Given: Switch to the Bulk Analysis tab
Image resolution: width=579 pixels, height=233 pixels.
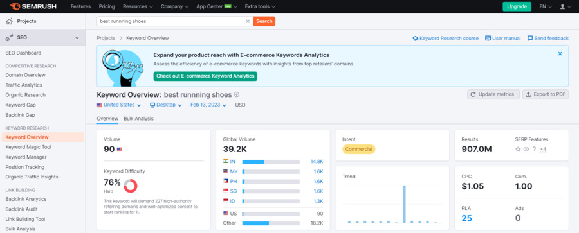Looking at the screenshot, I should pos(138,119).
